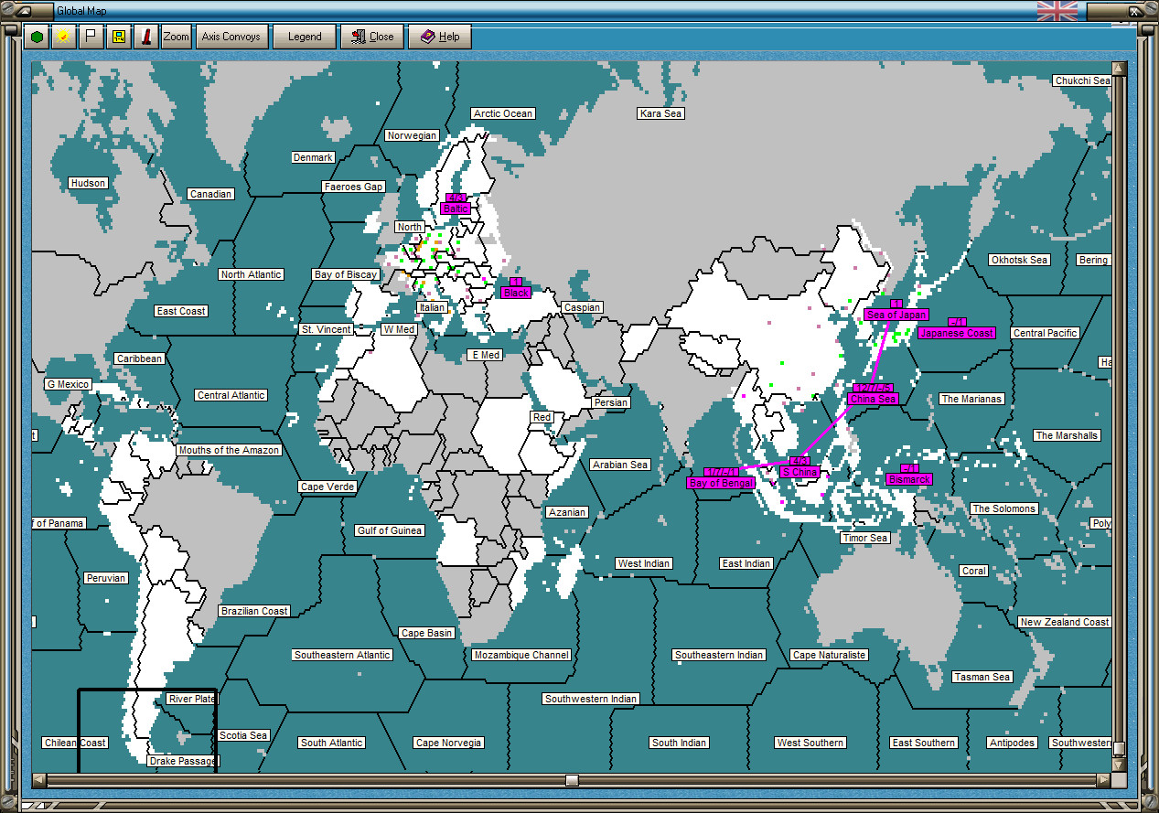This screenshot has height=813, width=1159.
Task: Select the Bismarck convoy label
Action: coord(909,479)
